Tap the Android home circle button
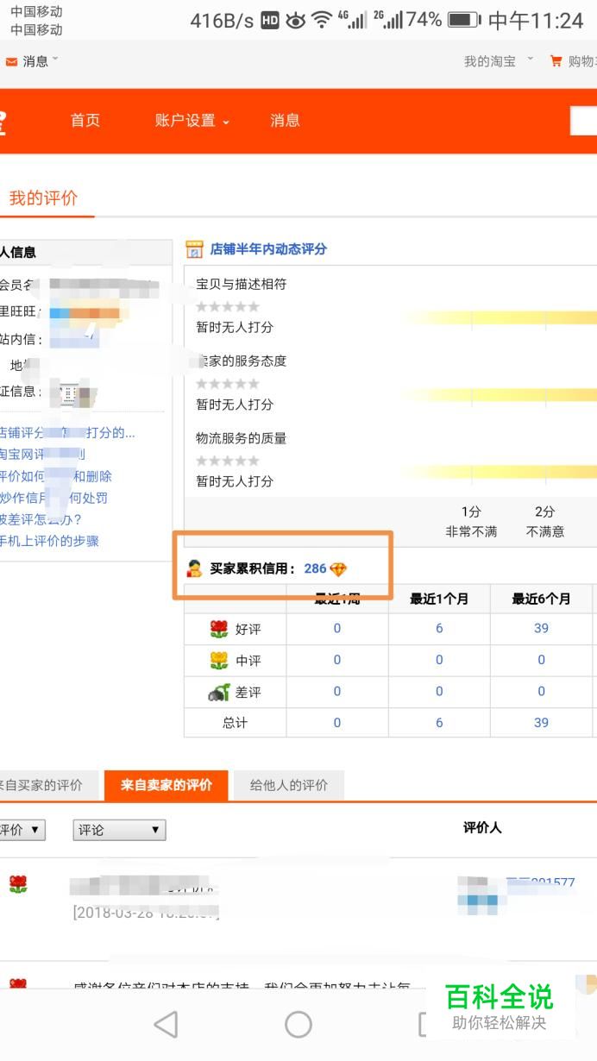The height and width of the screenshot is (1061, 597). (298, 1024)
